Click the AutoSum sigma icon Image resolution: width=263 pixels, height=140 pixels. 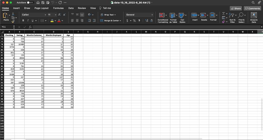point(224,14)
